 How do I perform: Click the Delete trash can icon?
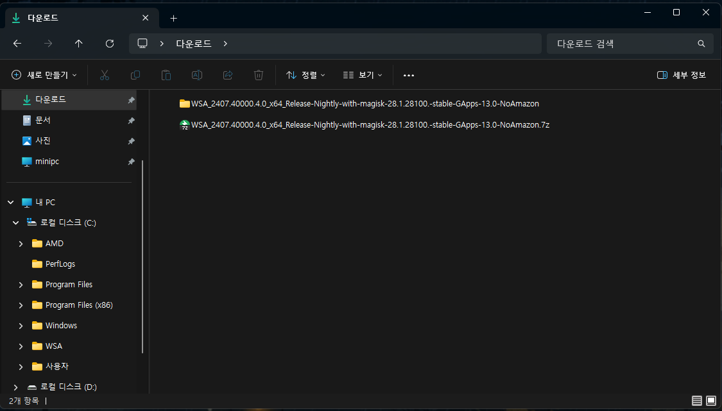[x=259, y=75]
